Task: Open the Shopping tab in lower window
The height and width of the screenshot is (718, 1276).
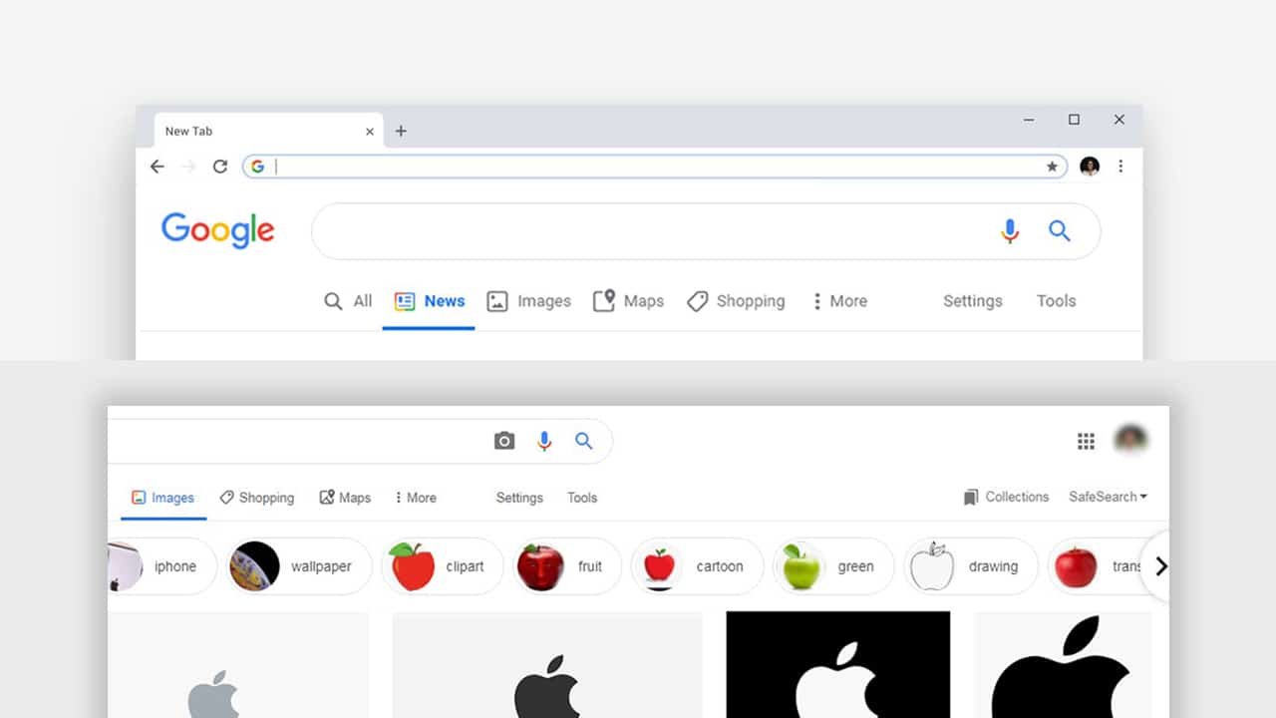Action: coord(257,498)
